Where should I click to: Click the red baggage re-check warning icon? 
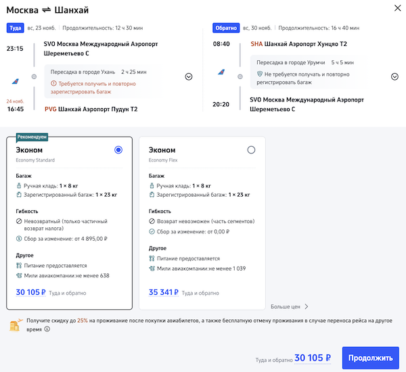pos(53,83)
